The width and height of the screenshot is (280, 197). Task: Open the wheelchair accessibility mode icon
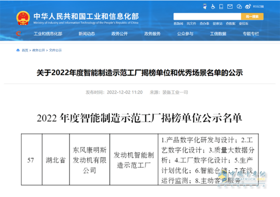pos(213,6)
